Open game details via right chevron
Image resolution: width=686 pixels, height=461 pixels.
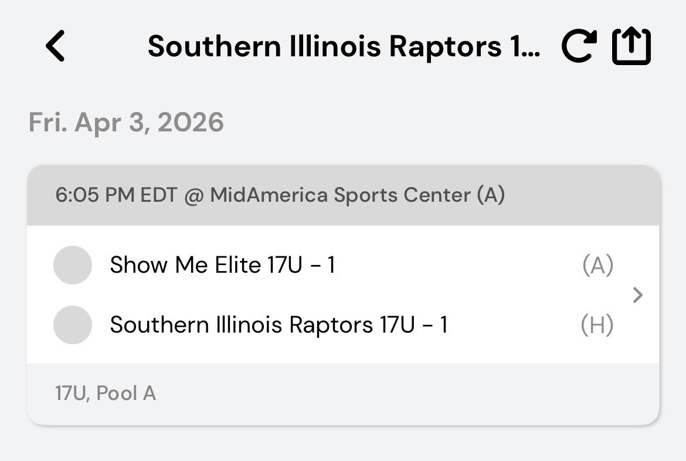[639, 295]
